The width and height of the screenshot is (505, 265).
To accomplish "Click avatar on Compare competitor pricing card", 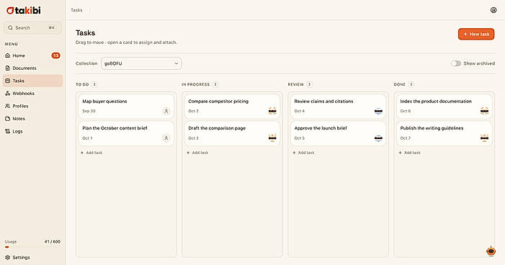I will (x=272, y=111).
